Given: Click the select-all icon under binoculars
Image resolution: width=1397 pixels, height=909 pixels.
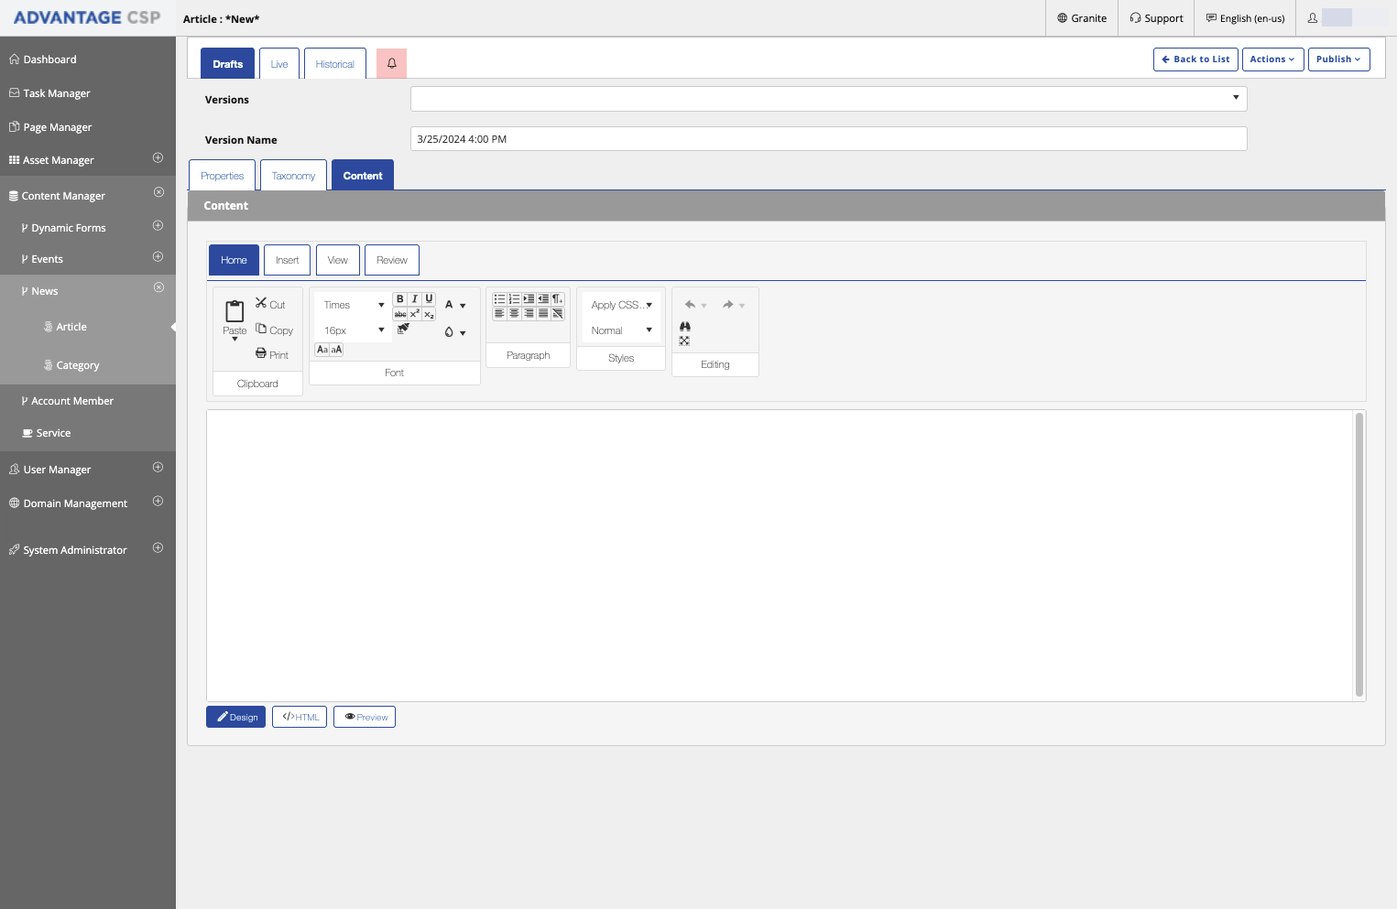Looking at the screenshot, I should [684, 341].
